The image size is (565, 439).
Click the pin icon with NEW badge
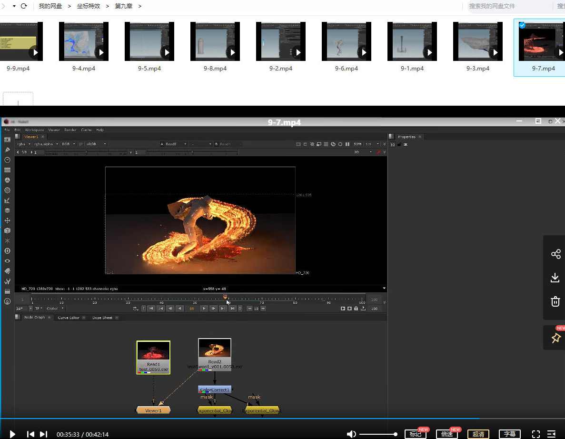(555, 338)
